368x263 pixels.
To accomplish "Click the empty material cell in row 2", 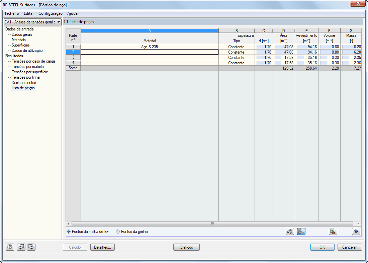I will 150,52.
